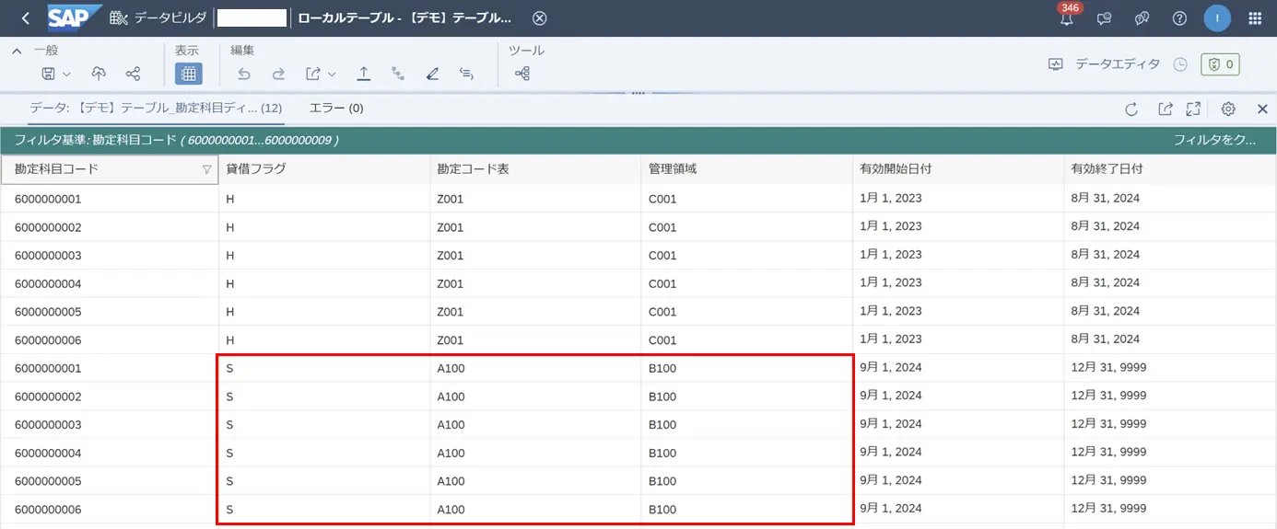Open the validation shield button showing 0
This screenshot has height=529, width=1277.
tap(1221, 64)
